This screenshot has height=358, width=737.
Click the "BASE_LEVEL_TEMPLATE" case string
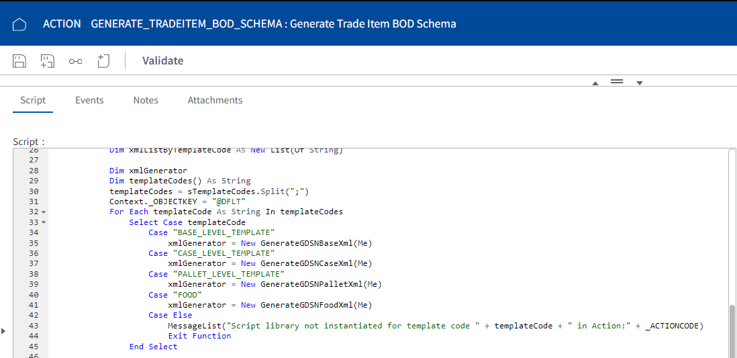pos(224,232)
